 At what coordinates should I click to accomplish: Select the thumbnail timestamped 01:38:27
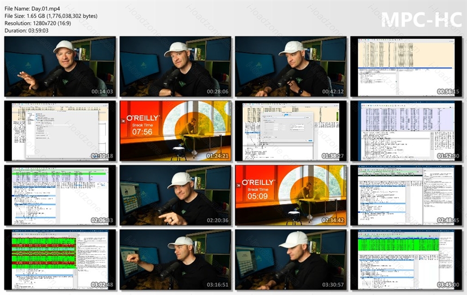(291, 131)
